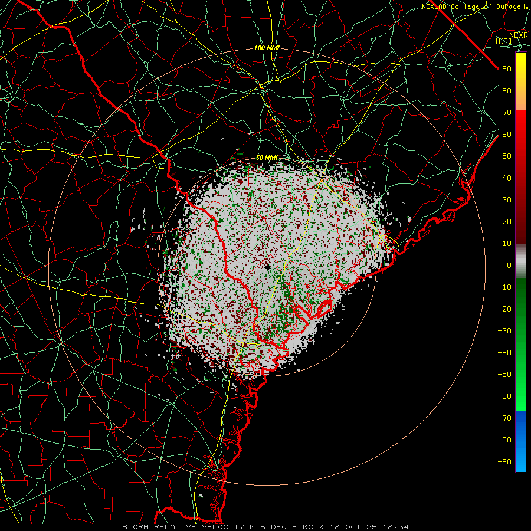531x531 pixels.
Task: Click the 18:34 time stamp
Action: [395, 527]
